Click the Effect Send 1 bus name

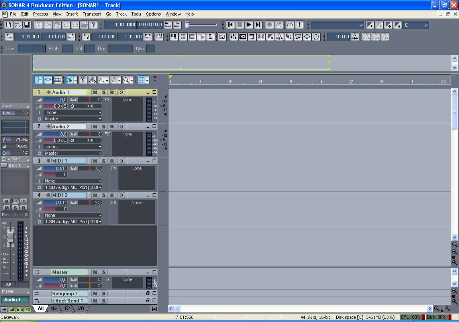coord(69,300)
